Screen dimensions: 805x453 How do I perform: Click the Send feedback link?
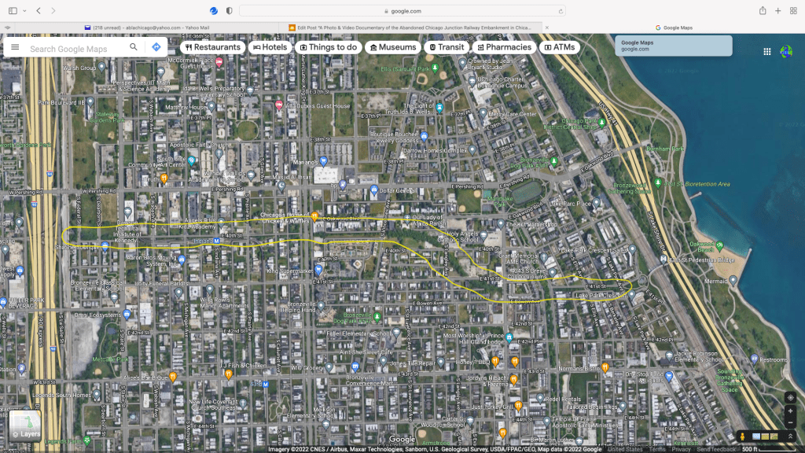point(715,449)
